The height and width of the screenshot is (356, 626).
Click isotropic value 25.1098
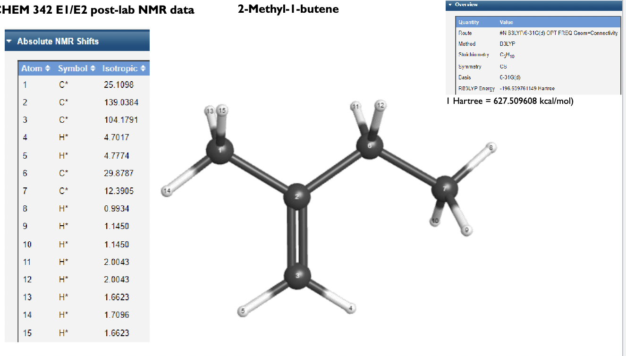point(119,85)
